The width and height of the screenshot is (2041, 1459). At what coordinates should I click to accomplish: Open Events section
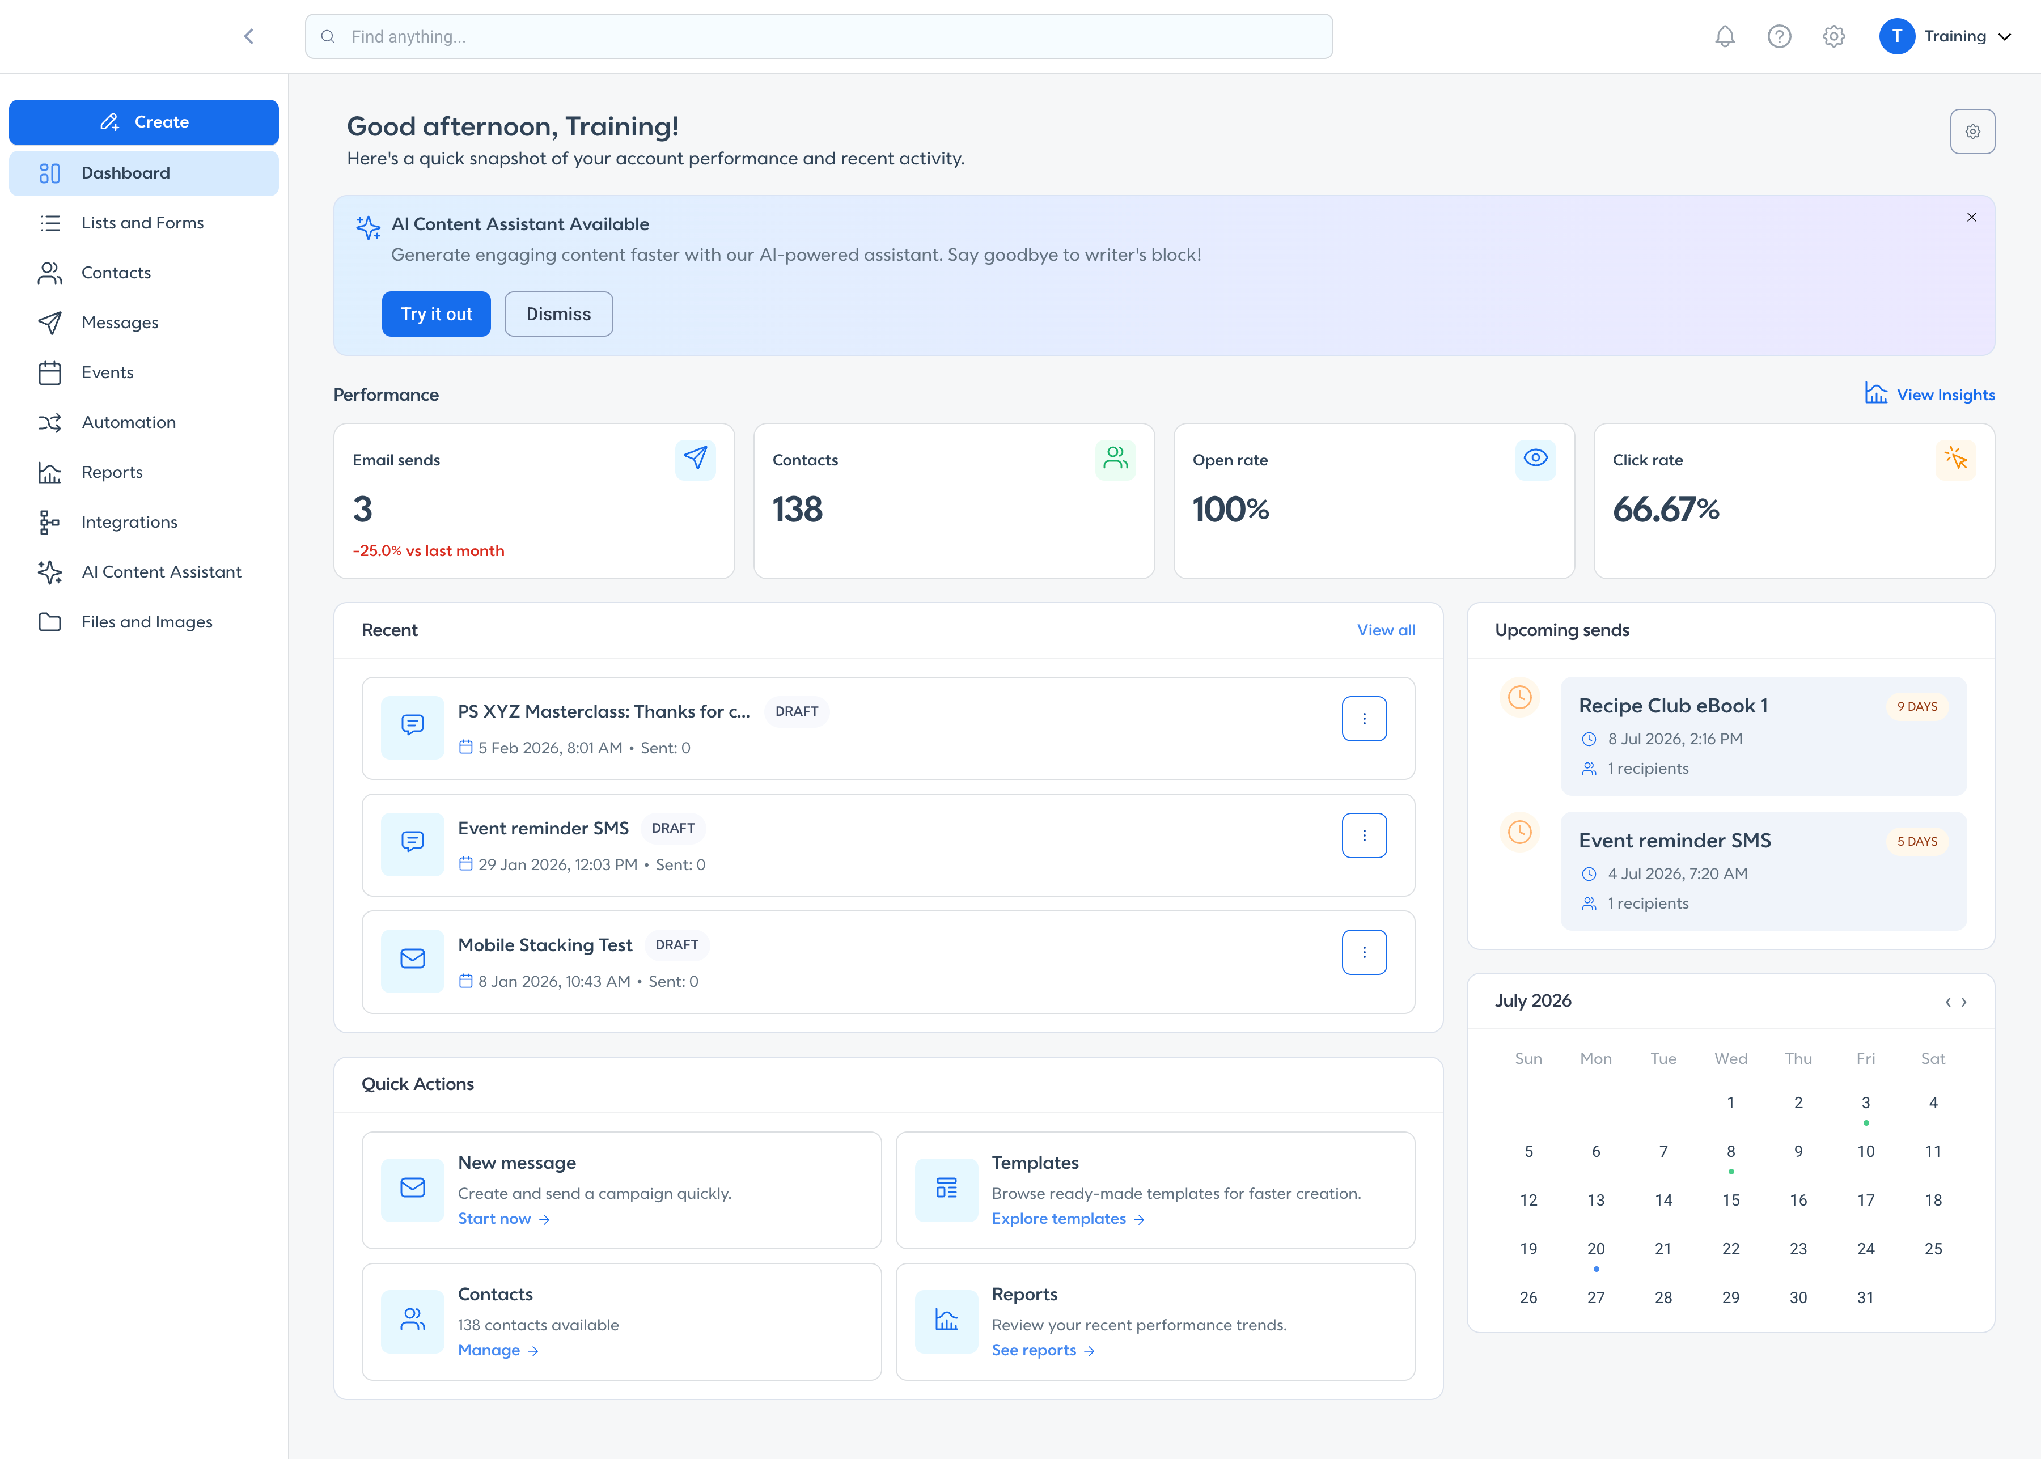click(x=144, y=372)
